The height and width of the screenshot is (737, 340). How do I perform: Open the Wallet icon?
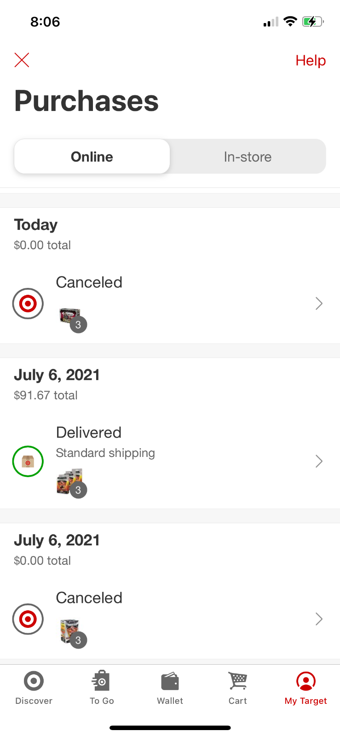[170, 681]
